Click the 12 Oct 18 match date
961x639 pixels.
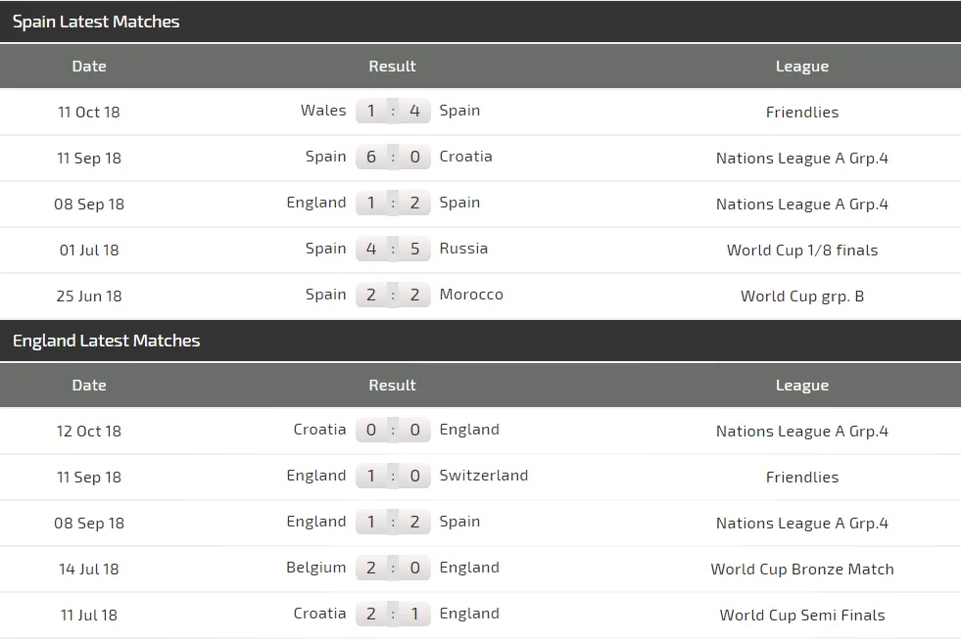point(89,431)
